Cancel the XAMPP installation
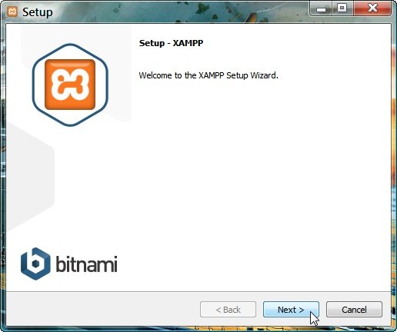 354,310
